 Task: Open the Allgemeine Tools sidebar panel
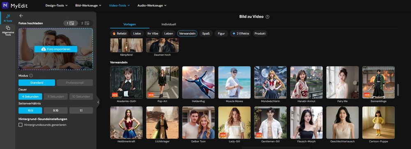click(x=8, y=30)
